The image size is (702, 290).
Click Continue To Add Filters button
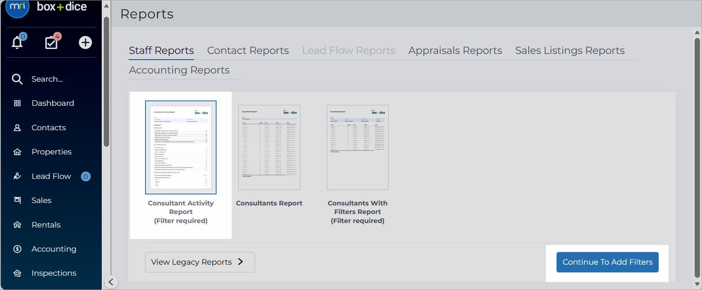(x=607, y=262)
